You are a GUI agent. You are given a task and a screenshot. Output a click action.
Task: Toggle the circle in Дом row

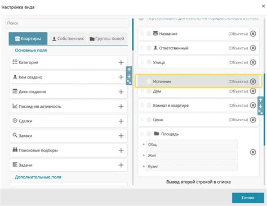click(x=149, y=91)
